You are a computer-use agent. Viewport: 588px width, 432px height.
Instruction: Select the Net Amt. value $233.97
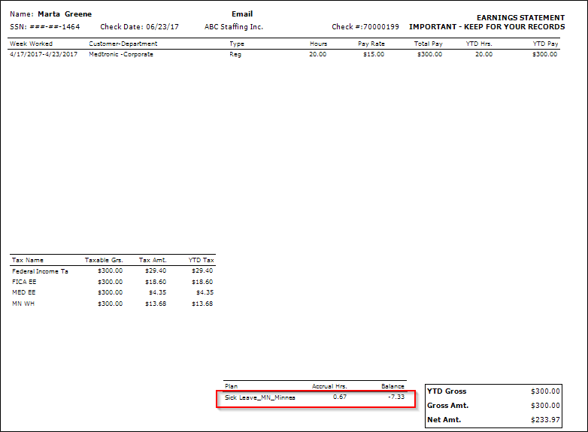(x=545, y=420)
